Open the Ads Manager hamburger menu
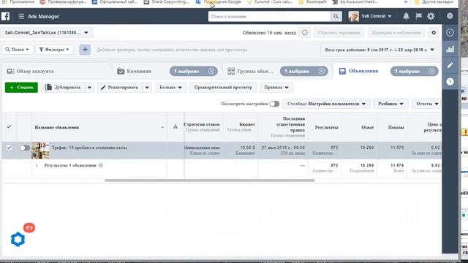The width and height of the screenshot is (468, 263). 21,16
